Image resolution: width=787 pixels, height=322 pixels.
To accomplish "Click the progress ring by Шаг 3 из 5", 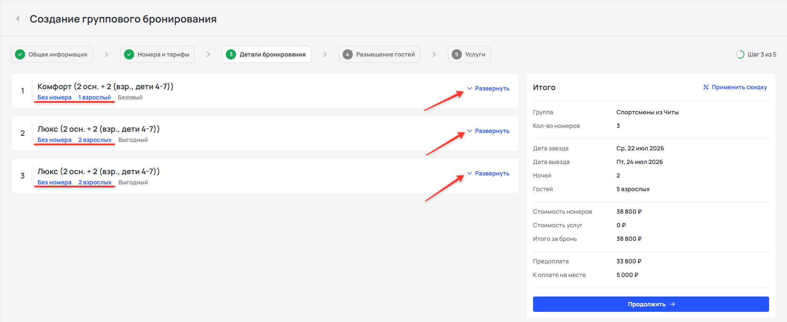I will pyautogui.click(x=740, y=54).
